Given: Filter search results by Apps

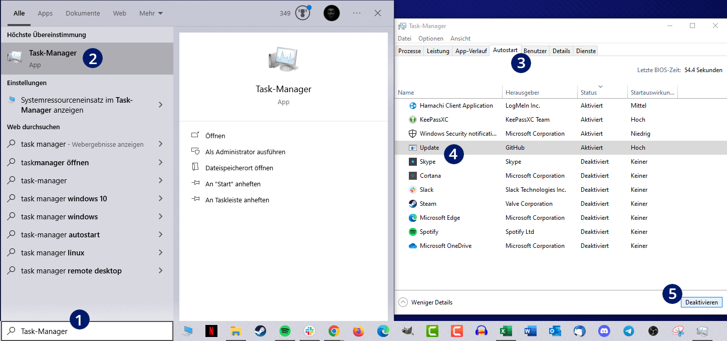Looking at the screenshot, I should (45, 14).
